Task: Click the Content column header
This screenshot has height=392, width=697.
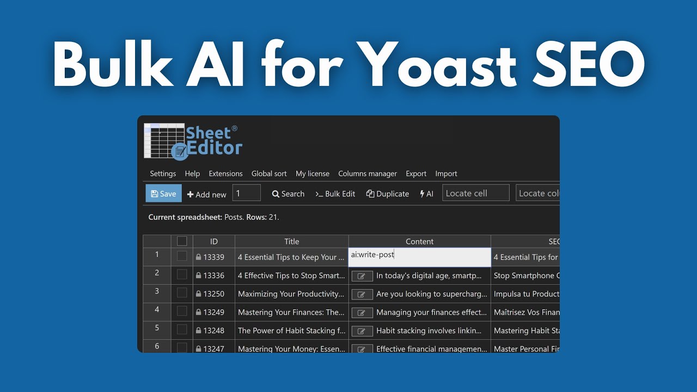Action: [x=420, y=241]
